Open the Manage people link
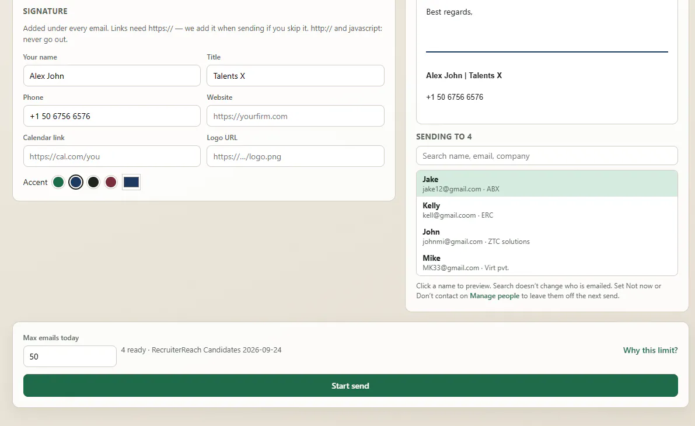This screenshot has width=695, height=426. tap(494, 296)
